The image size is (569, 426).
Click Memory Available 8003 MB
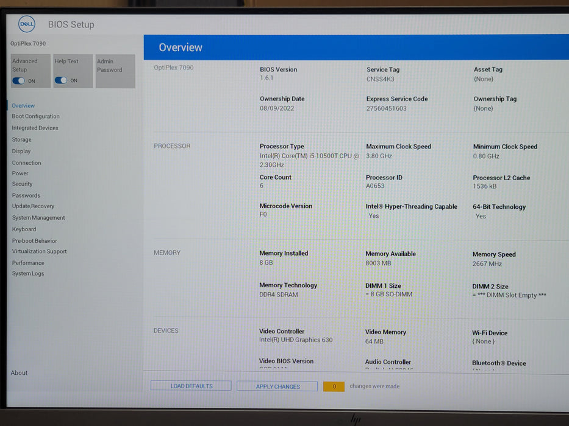coord(379,264)
